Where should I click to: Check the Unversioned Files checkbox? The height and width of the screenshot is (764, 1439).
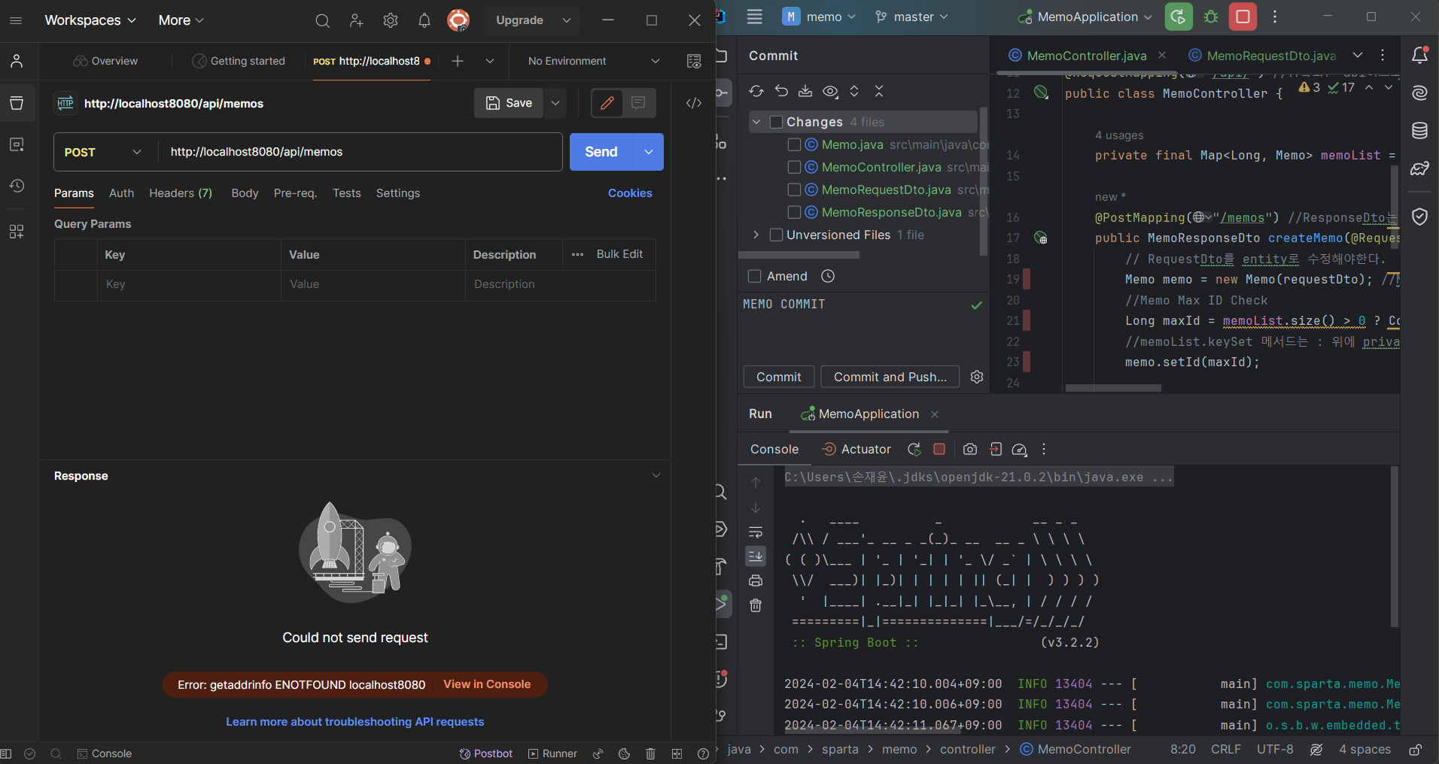(777, 235)
